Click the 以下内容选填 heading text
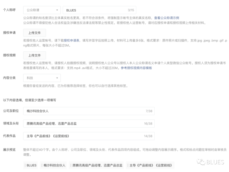 [x=29, y=100]
